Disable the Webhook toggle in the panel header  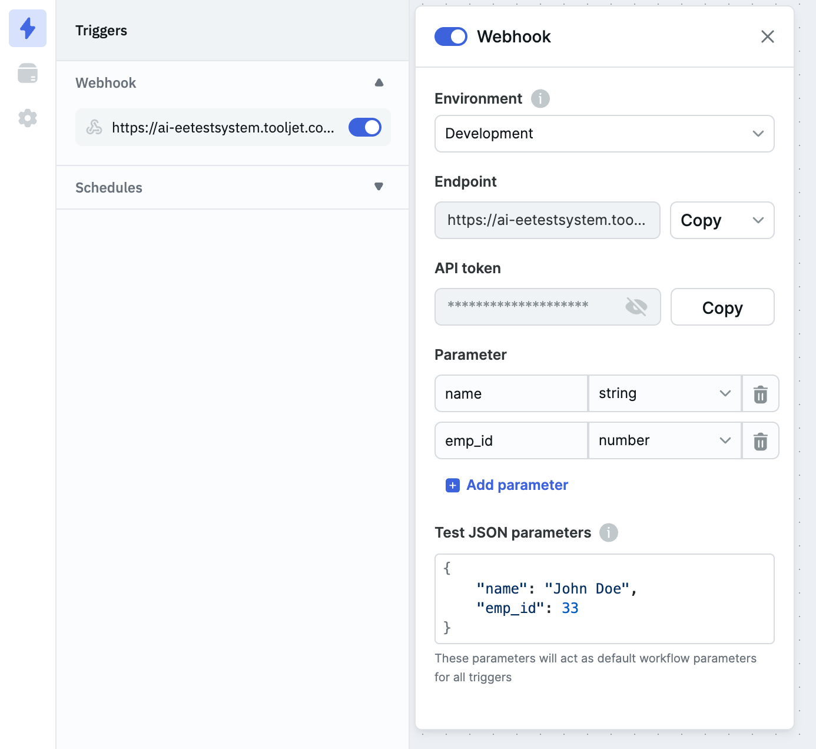[450, 37]
